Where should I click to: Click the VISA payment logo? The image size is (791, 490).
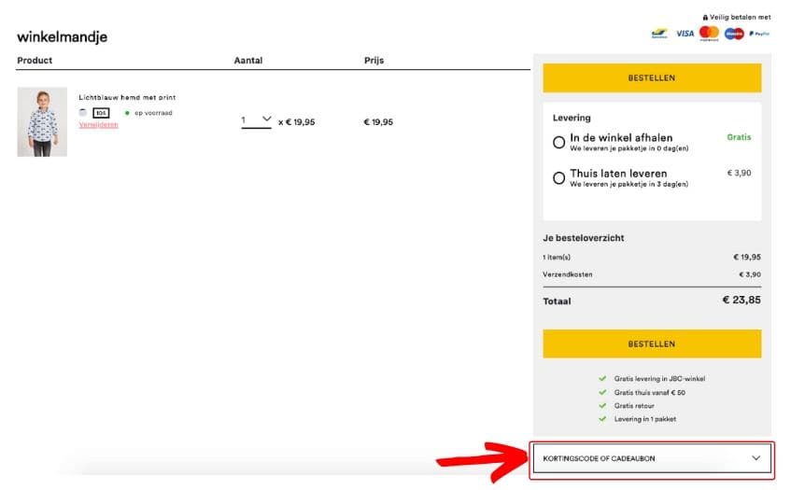(685, 33)
